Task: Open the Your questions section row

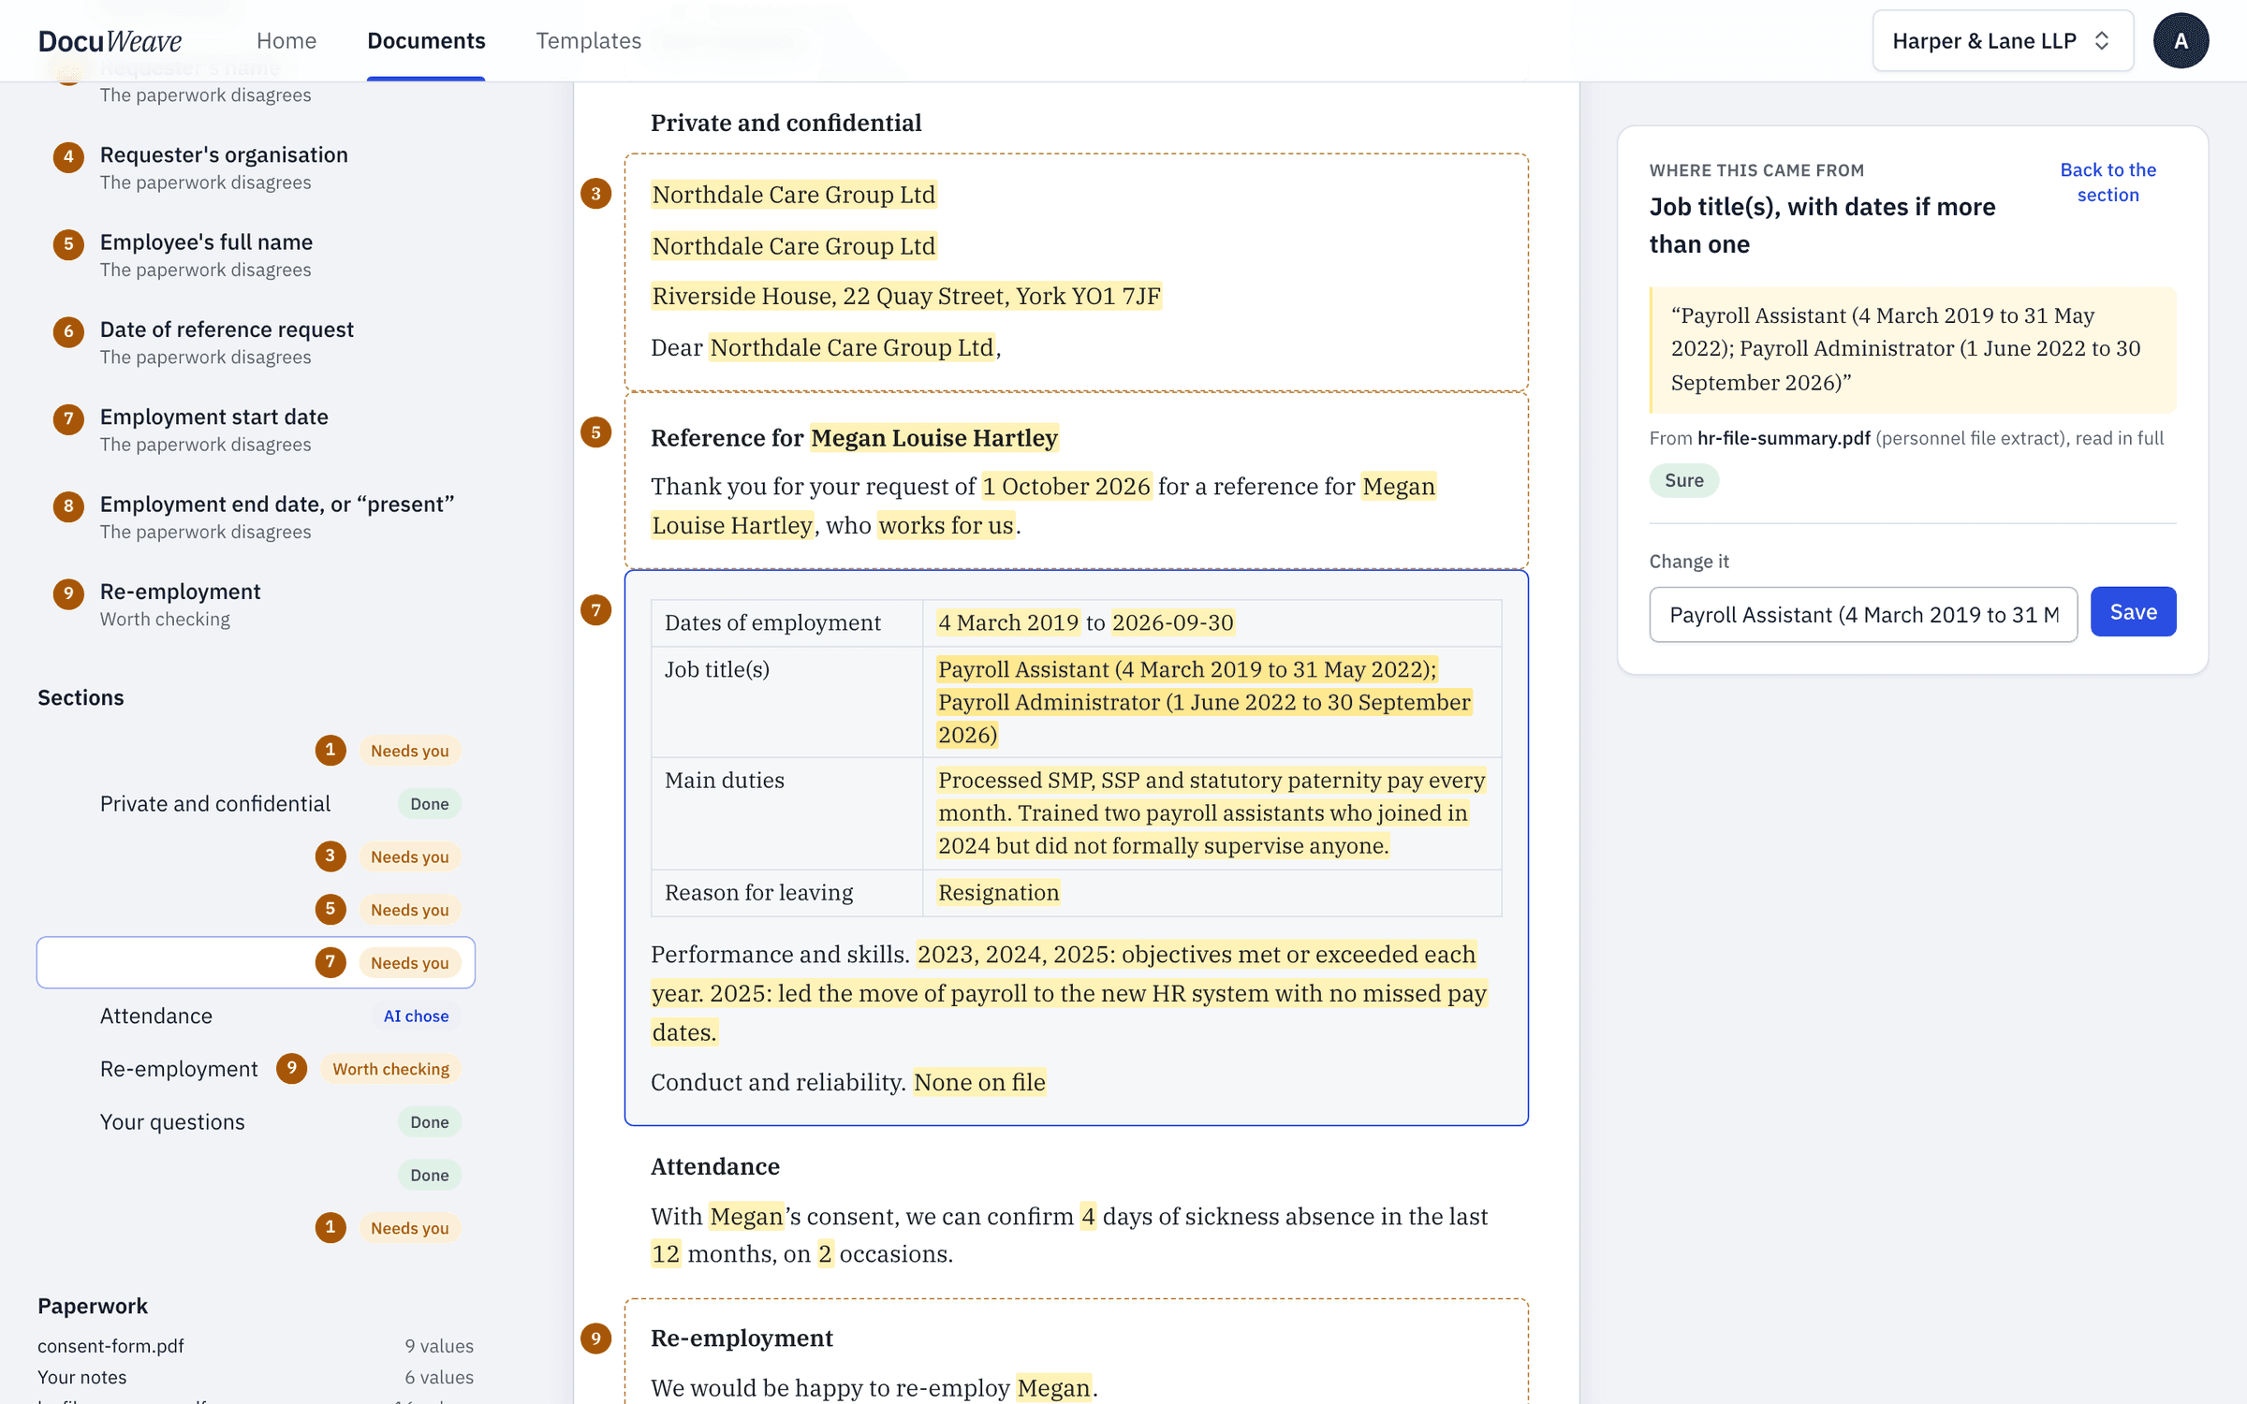Action: pyautogui.click(x=256, y=1121)
